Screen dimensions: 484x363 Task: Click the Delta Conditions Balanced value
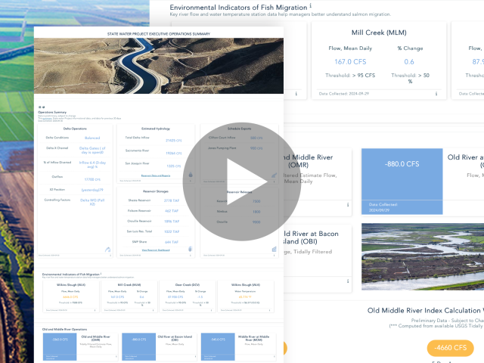tap(92, 138)
